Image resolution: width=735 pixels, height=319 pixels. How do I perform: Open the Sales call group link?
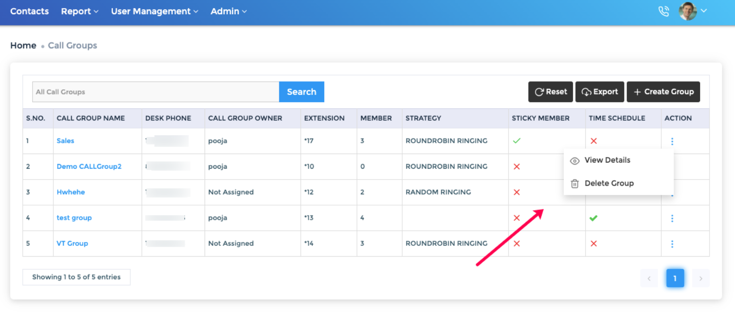pyautogui.click(x=65, y=140)
